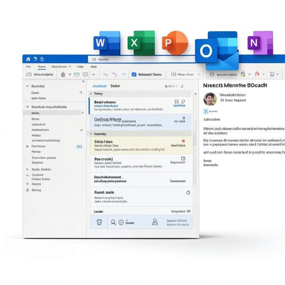Viewport: 285px width, 285px height.
Task: Collapse the Cookond folder group
Action: click(28, 175)
